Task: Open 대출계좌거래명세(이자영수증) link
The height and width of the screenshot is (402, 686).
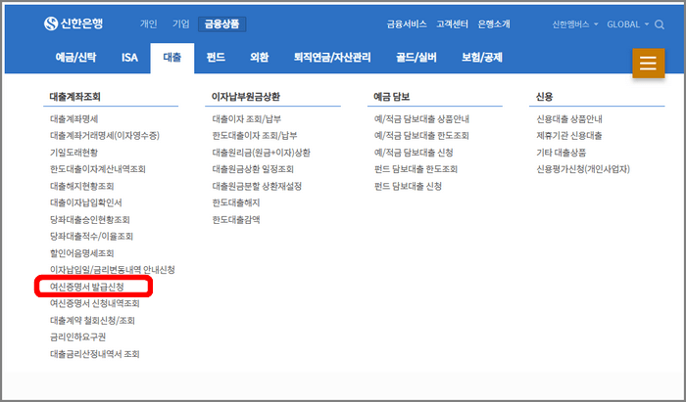Action: 105,136
